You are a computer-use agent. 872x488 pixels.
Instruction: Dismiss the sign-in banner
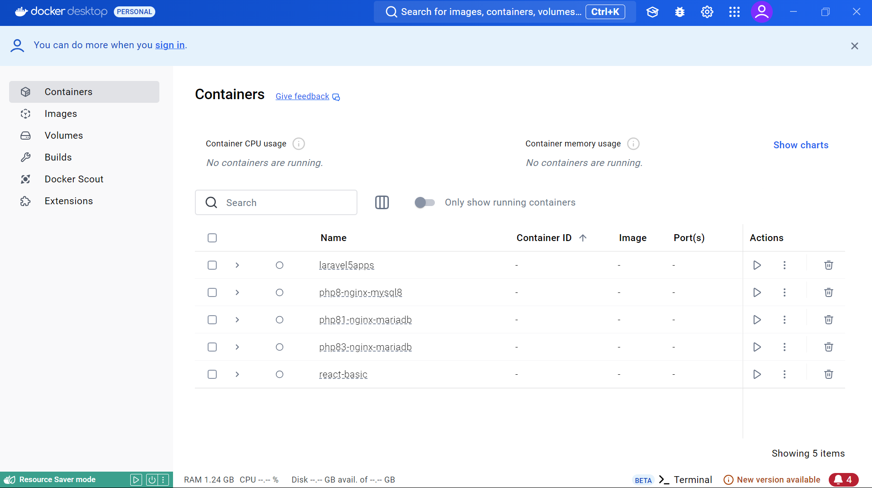click(855, 46)
